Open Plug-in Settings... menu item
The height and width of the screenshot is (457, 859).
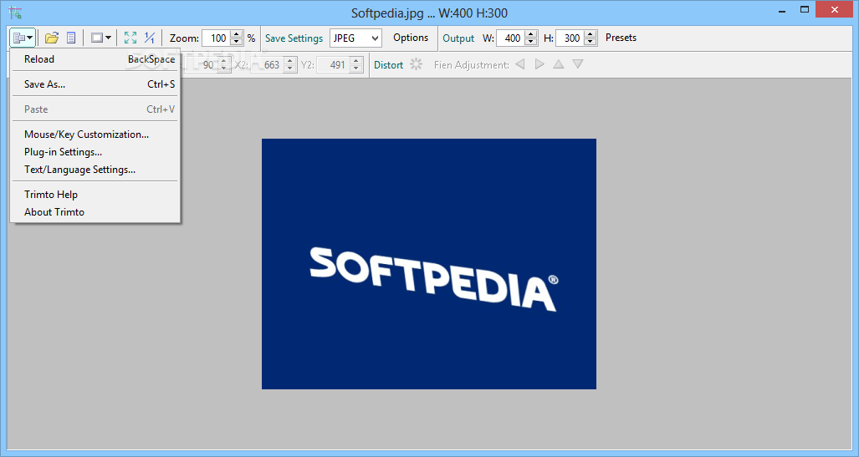pos(95,152)
